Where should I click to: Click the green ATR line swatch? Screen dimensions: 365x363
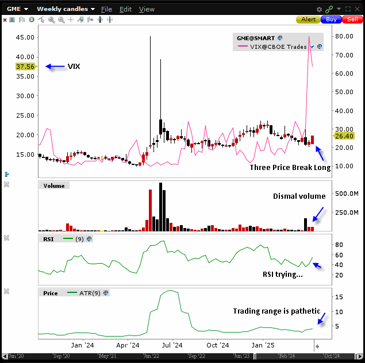point(72,293)
